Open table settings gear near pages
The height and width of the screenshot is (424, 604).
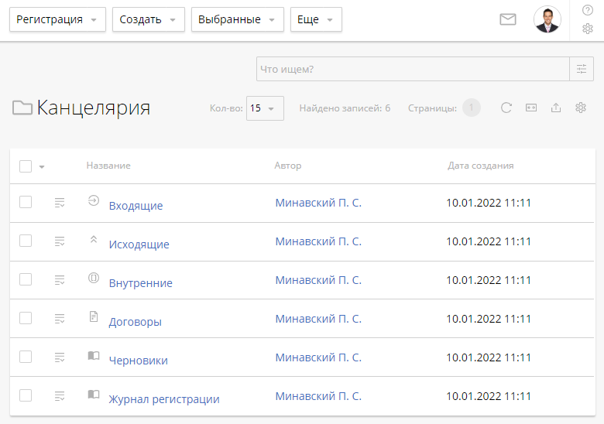[581, 108]
